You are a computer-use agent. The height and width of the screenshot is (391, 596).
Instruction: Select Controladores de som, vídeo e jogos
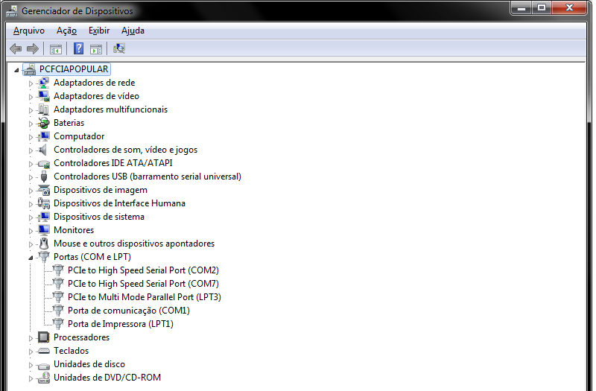coord(125,150)
